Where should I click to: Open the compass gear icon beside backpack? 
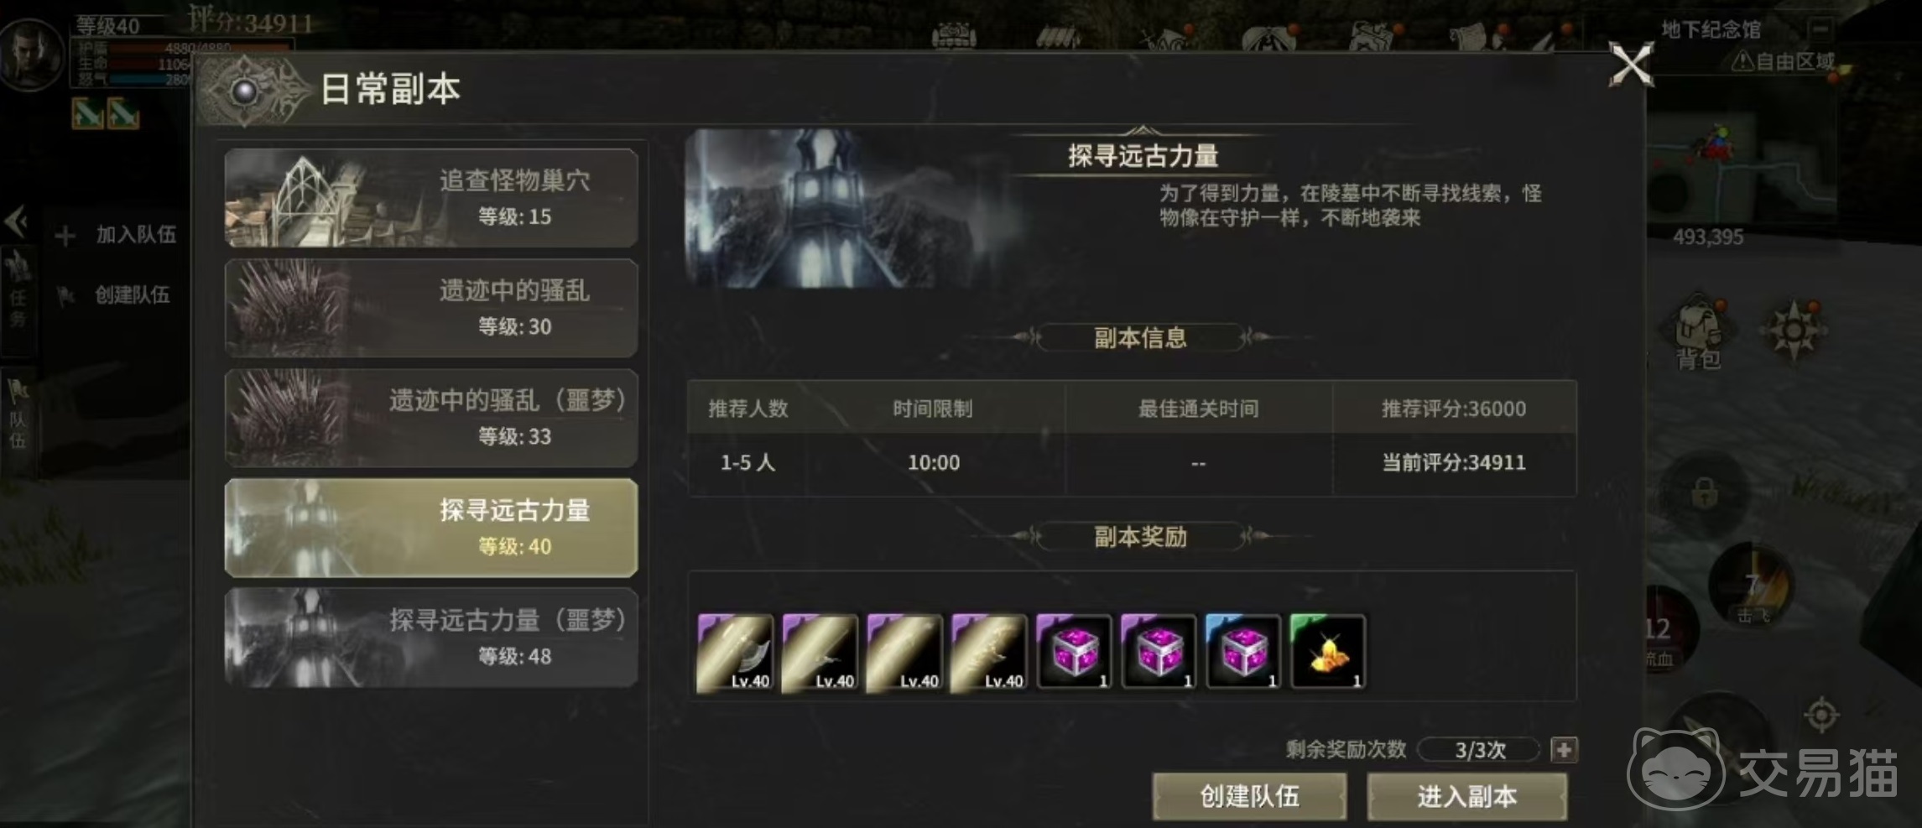(1794, 331)
